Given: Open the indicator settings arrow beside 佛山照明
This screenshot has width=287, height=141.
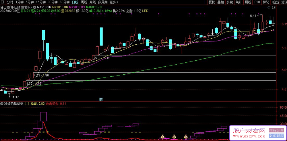Looking at the screenshot, I should pyautogui.click(x=35, y=7).
